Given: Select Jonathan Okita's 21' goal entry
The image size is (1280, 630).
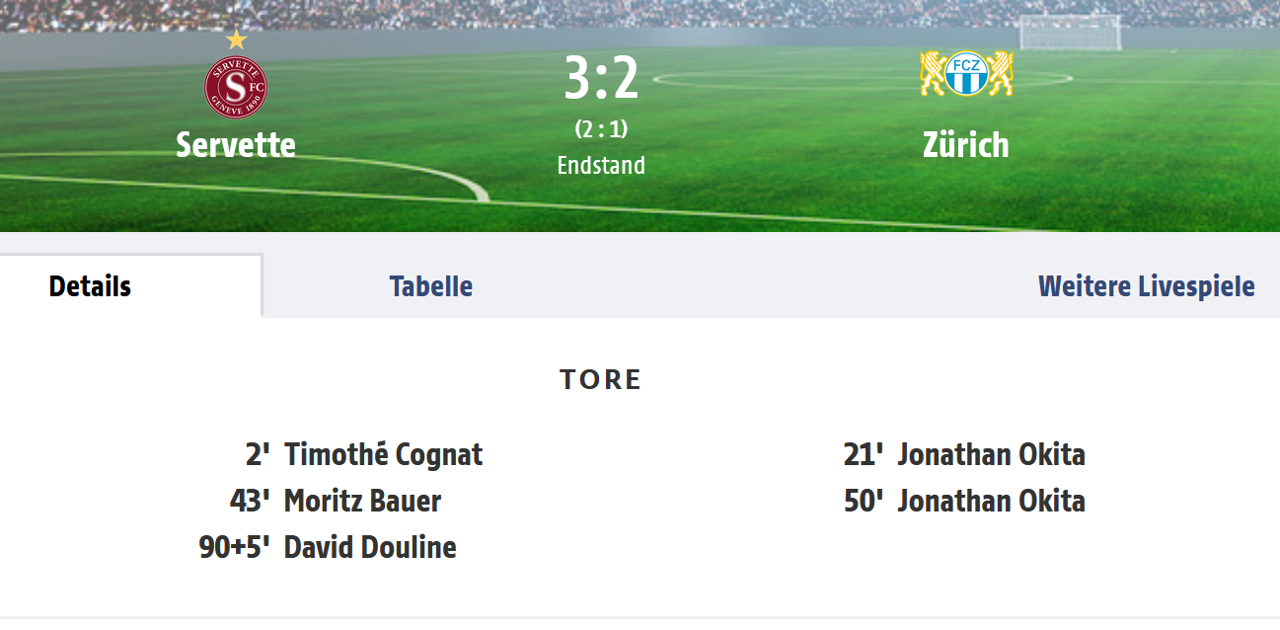Looking at the screenshot, I should tap(964, 454).
